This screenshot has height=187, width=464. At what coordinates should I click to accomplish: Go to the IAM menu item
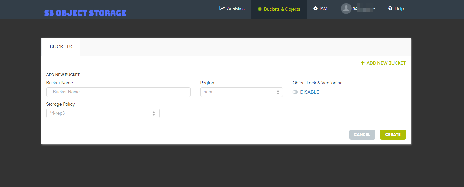click(x=323, y=9)
